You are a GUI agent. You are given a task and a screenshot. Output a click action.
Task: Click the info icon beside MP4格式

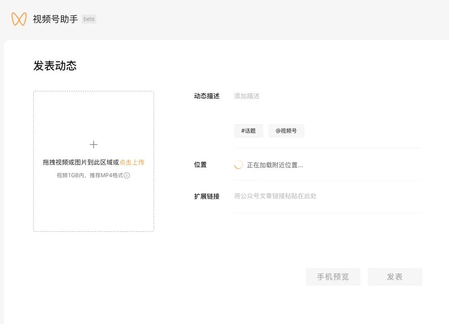pyautogui.click(x=127, y=175)
